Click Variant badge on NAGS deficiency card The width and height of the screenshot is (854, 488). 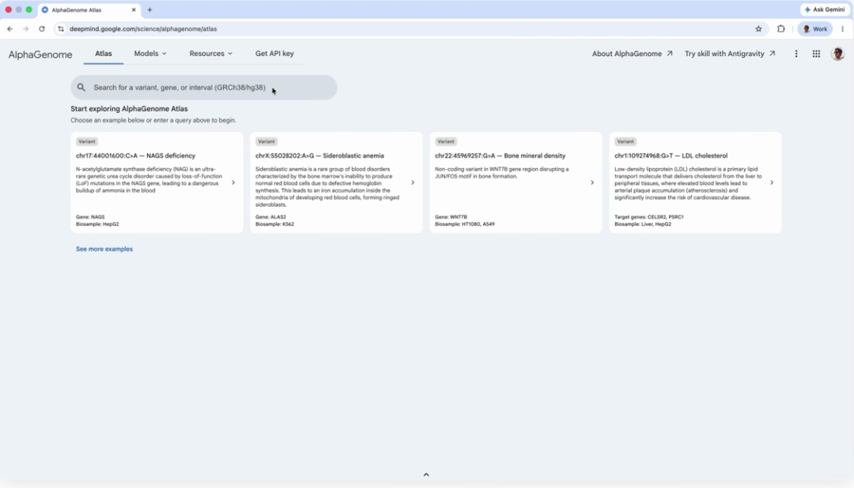click(x=87, y=141)
